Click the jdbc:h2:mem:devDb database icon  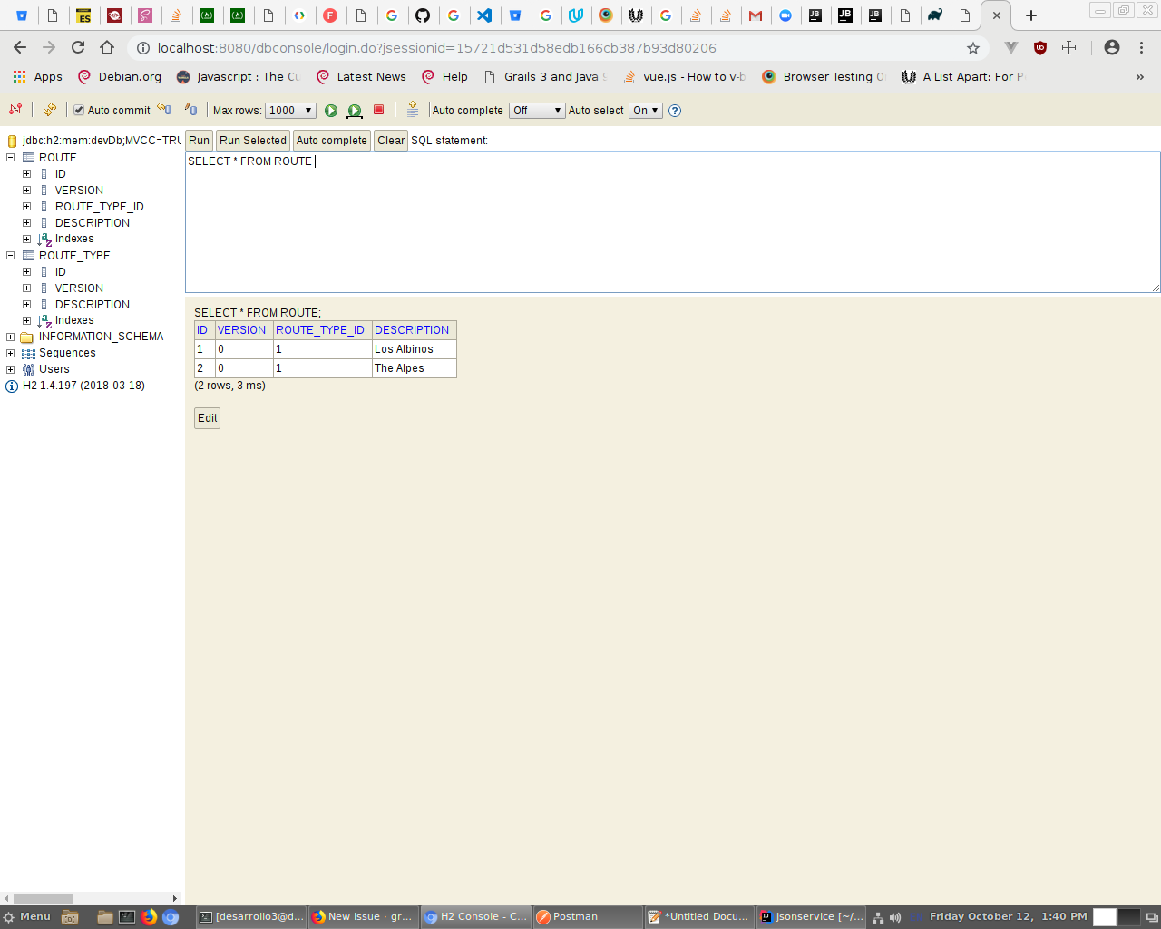point(12,141)
